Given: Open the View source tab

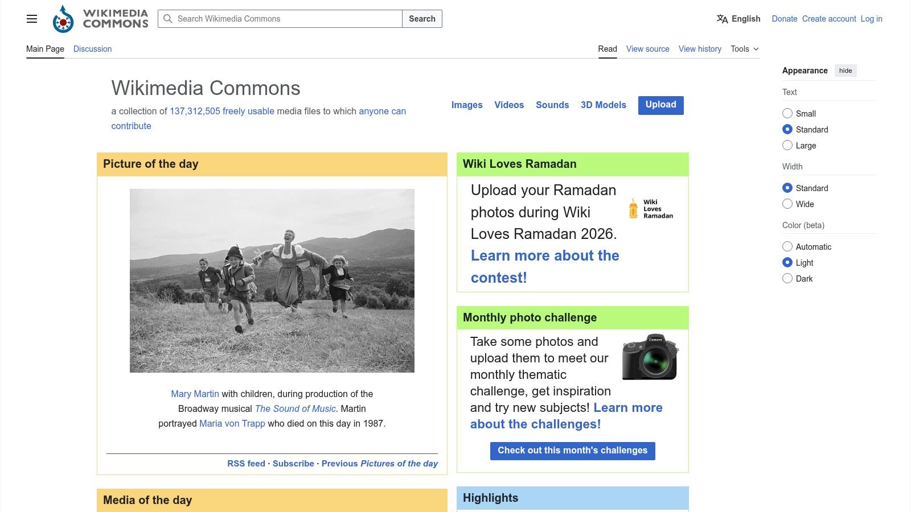Looking at the screenshot, I should (648, 49).
